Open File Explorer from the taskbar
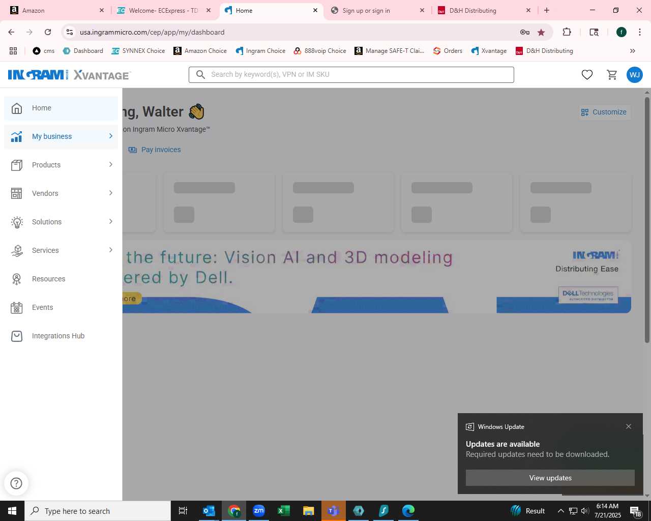Screen dimensions: 651x521 click(x=309, y=511)
